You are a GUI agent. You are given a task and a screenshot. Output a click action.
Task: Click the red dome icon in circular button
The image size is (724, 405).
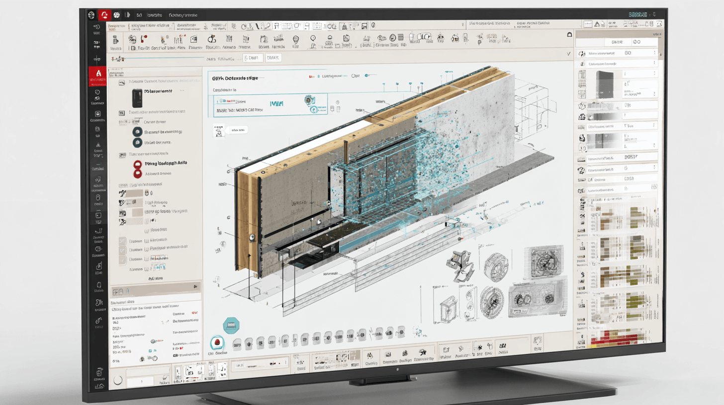point(217,342)
